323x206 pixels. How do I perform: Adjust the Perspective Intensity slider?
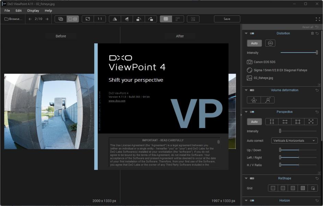pyautogui.click(x=298, y=131)
